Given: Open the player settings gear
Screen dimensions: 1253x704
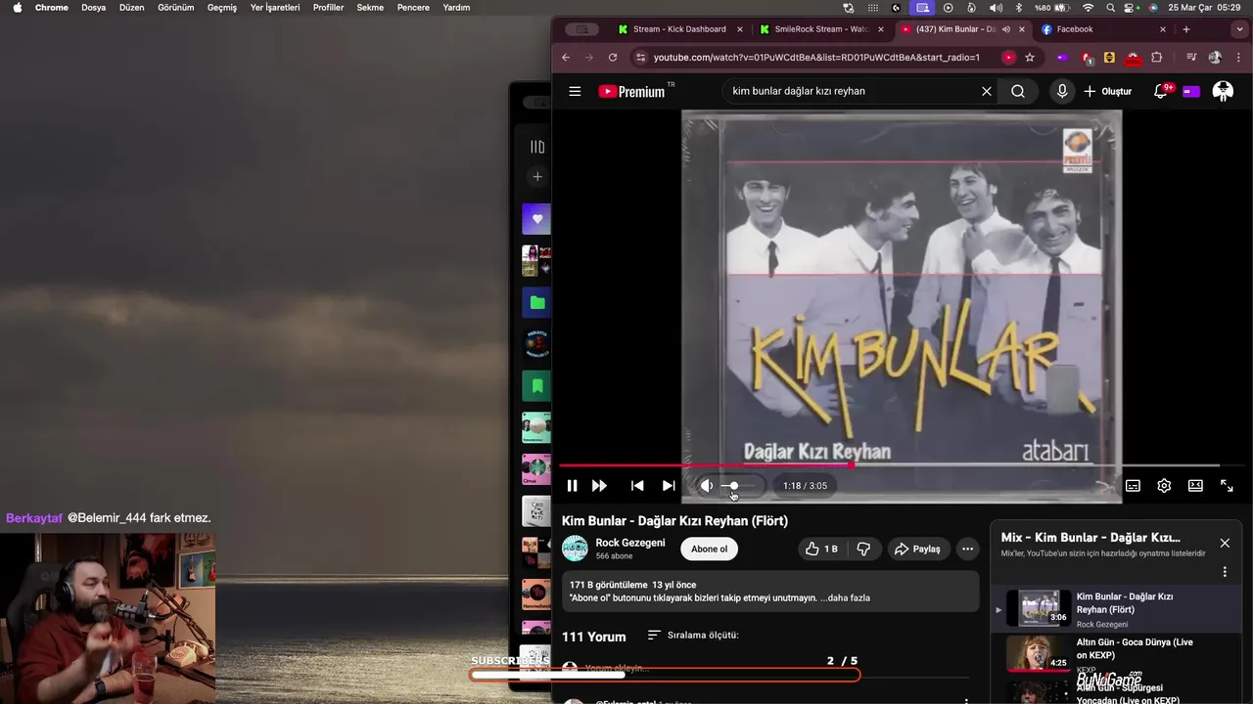Looking at the screenshot, I should (x=1164, y=486).
